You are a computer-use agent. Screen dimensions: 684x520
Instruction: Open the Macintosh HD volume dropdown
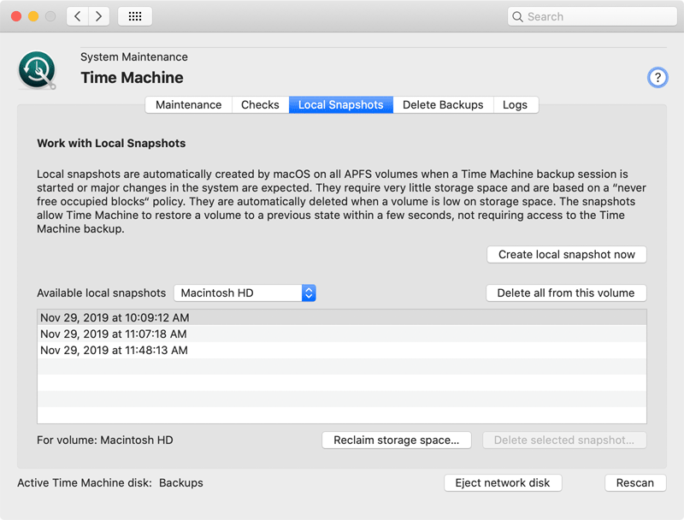coord(245,292)
